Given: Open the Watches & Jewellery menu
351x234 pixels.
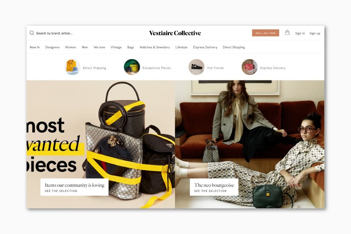Looking at the screenshot, I should [x=155, y=47].
